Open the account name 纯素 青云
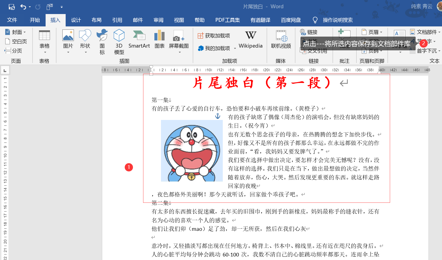Image resolution: width=442 pixels, height=260 pixels. [x=422, y=6]
